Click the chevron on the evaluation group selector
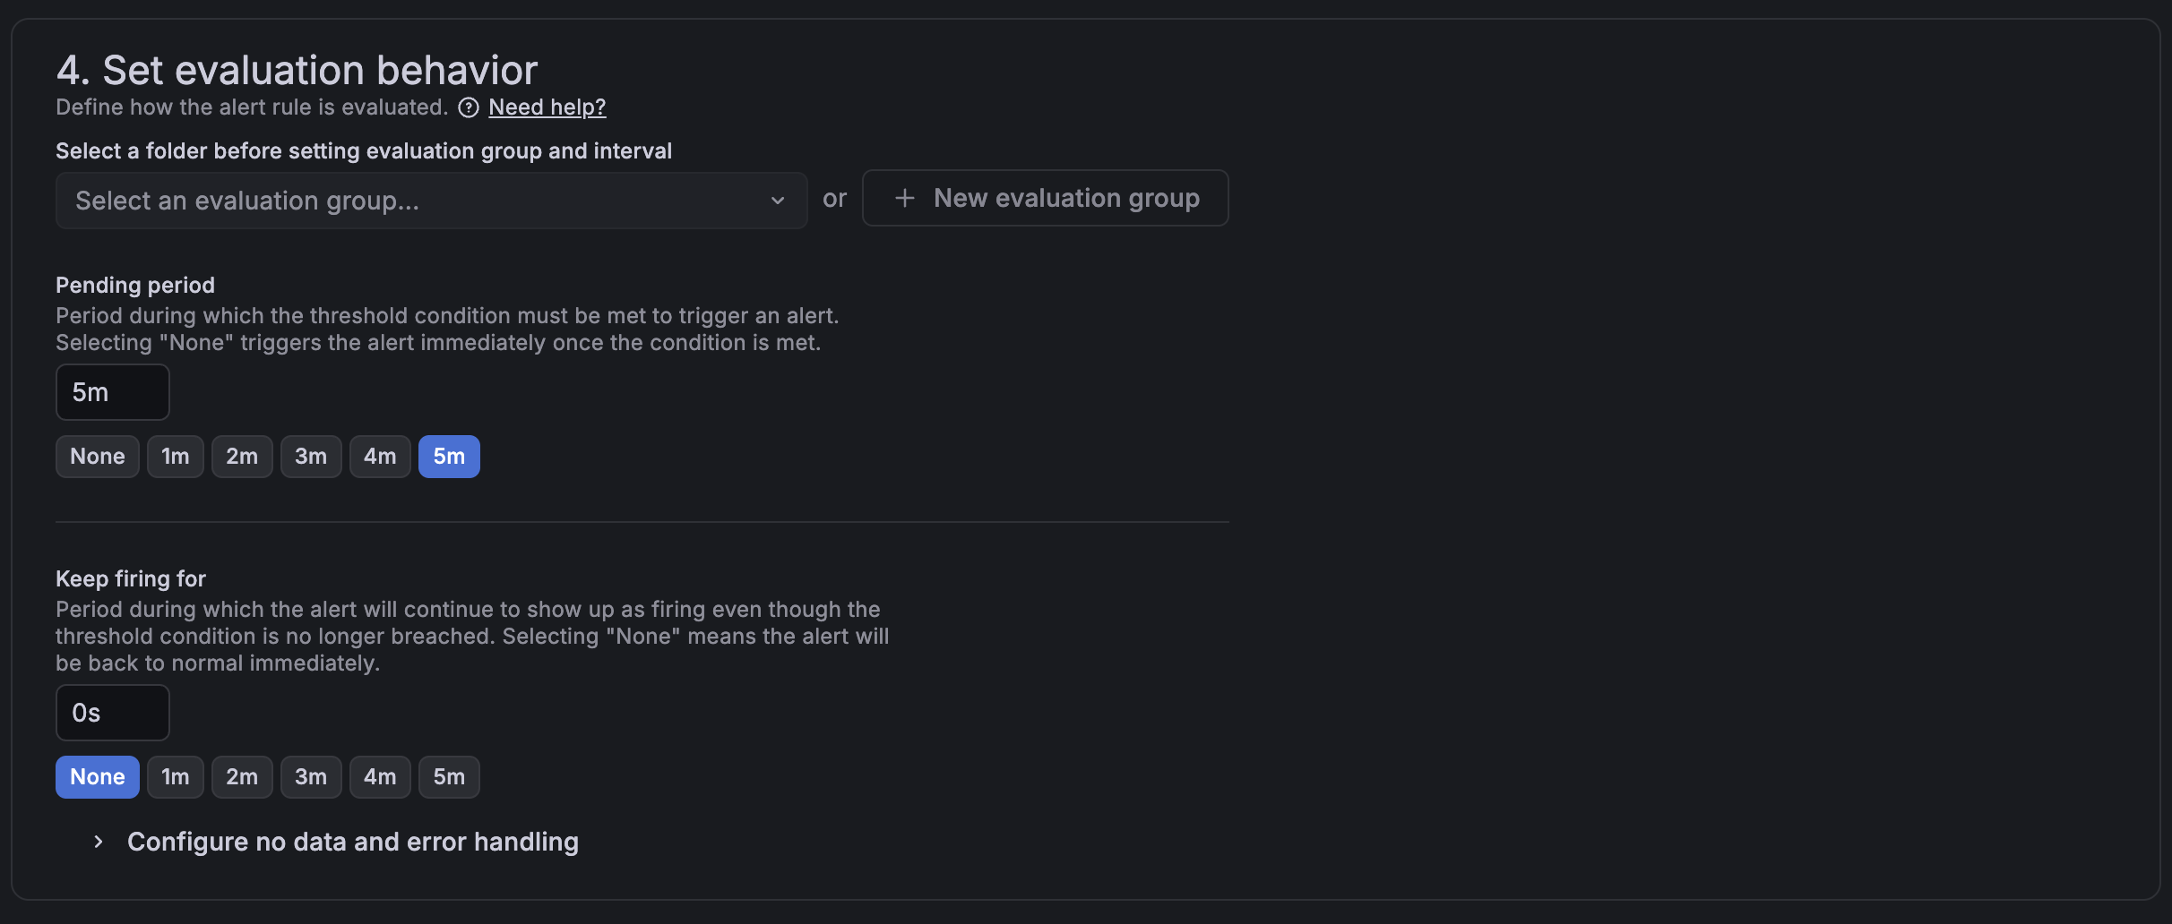 (x=776, y=201)
